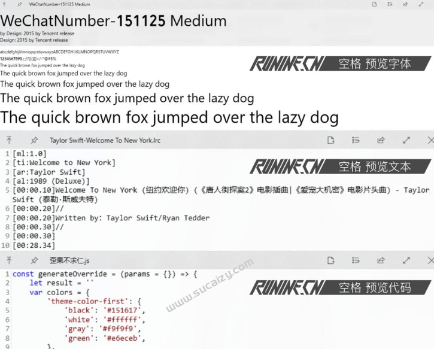Open list menu icon in lrc preview window
434x349 pixels.
pyautogui.click(x=356, y=140)
